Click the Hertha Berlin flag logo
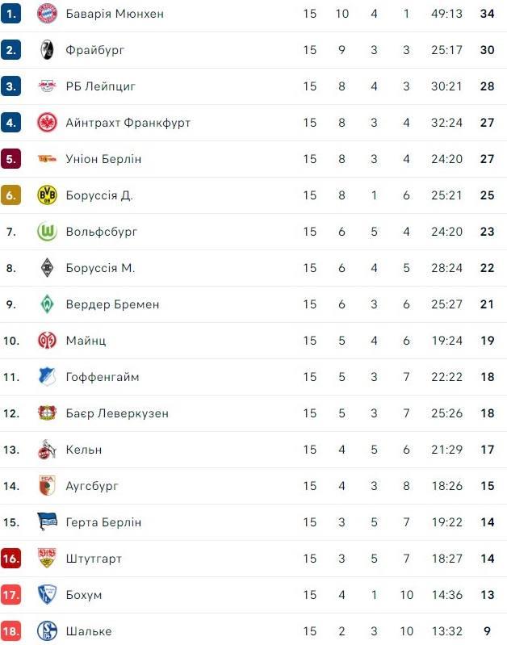This screenshot has width=507, height=645. point(47,522)
